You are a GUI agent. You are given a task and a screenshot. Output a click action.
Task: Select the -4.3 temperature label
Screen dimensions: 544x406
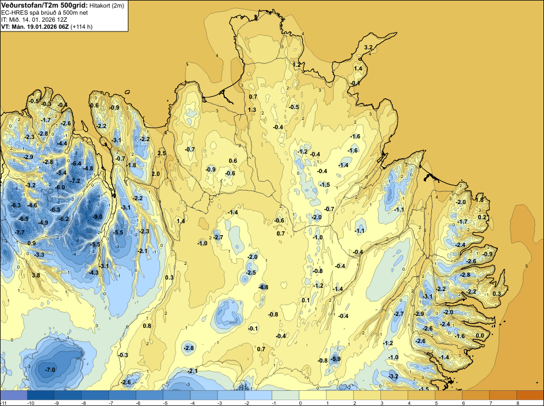94,272
